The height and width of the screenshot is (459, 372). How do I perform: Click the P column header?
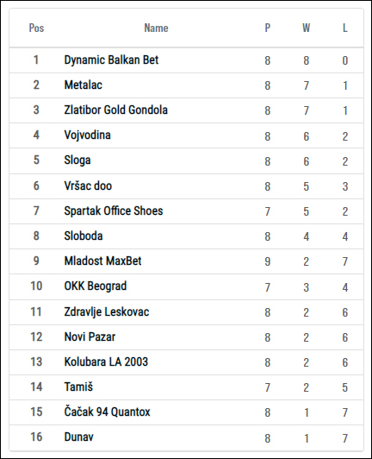268,28
